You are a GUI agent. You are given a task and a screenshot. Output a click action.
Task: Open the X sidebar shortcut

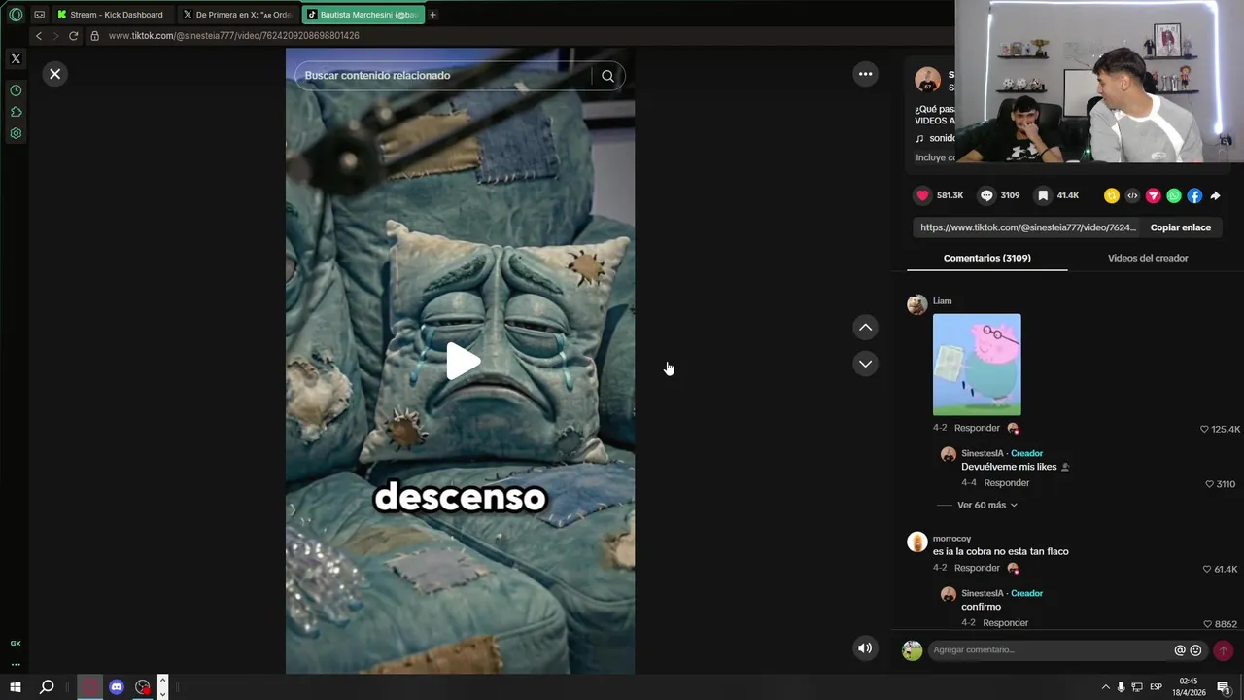16,58
